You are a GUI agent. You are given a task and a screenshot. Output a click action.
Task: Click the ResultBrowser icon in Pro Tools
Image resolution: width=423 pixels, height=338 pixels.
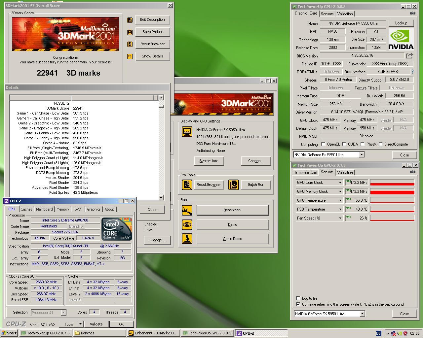point(187,185)
